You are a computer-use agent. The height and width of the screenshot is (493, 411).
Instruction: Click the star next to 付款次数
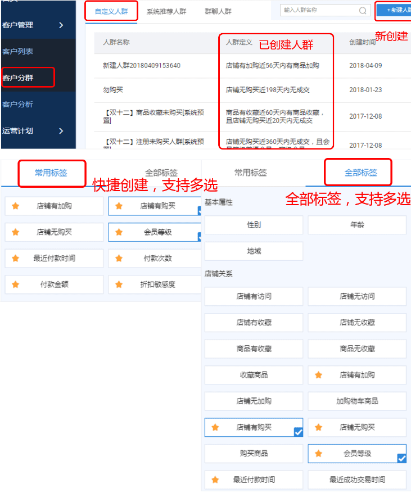(119, 259)
